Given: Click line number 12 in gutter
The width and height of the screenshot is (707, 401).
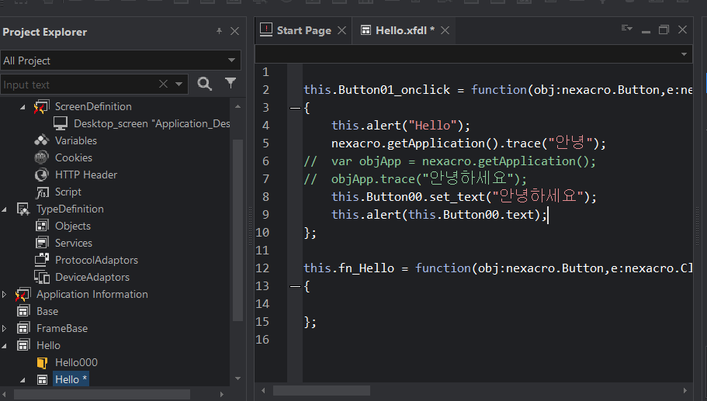Looking at the screenshot, I should (262, 268).
